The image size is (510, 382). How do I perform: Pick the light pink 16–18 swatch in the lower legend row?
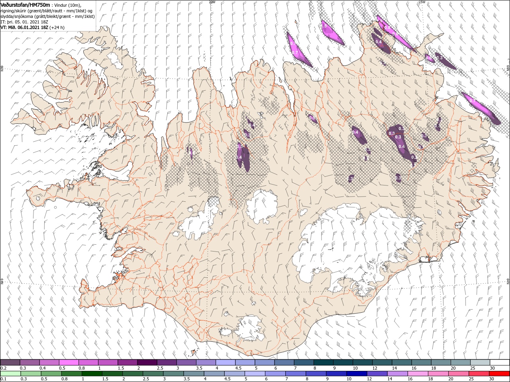point(418,374)
